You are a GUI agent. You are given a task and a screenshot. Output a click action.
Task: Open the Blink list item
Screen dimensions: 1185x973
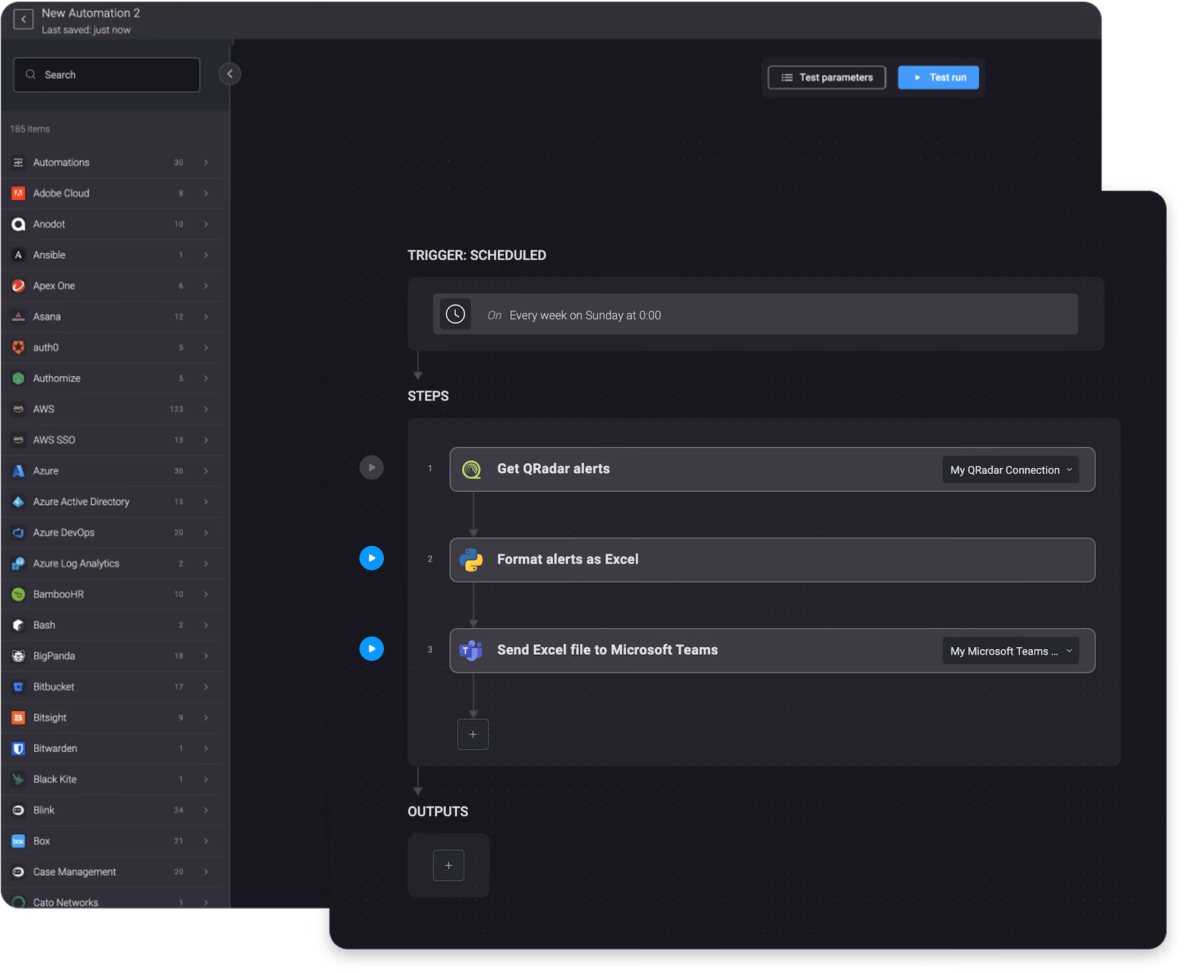(x=113, y=810)
